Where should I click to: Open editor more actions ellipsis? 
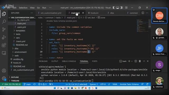click(147, 13)
